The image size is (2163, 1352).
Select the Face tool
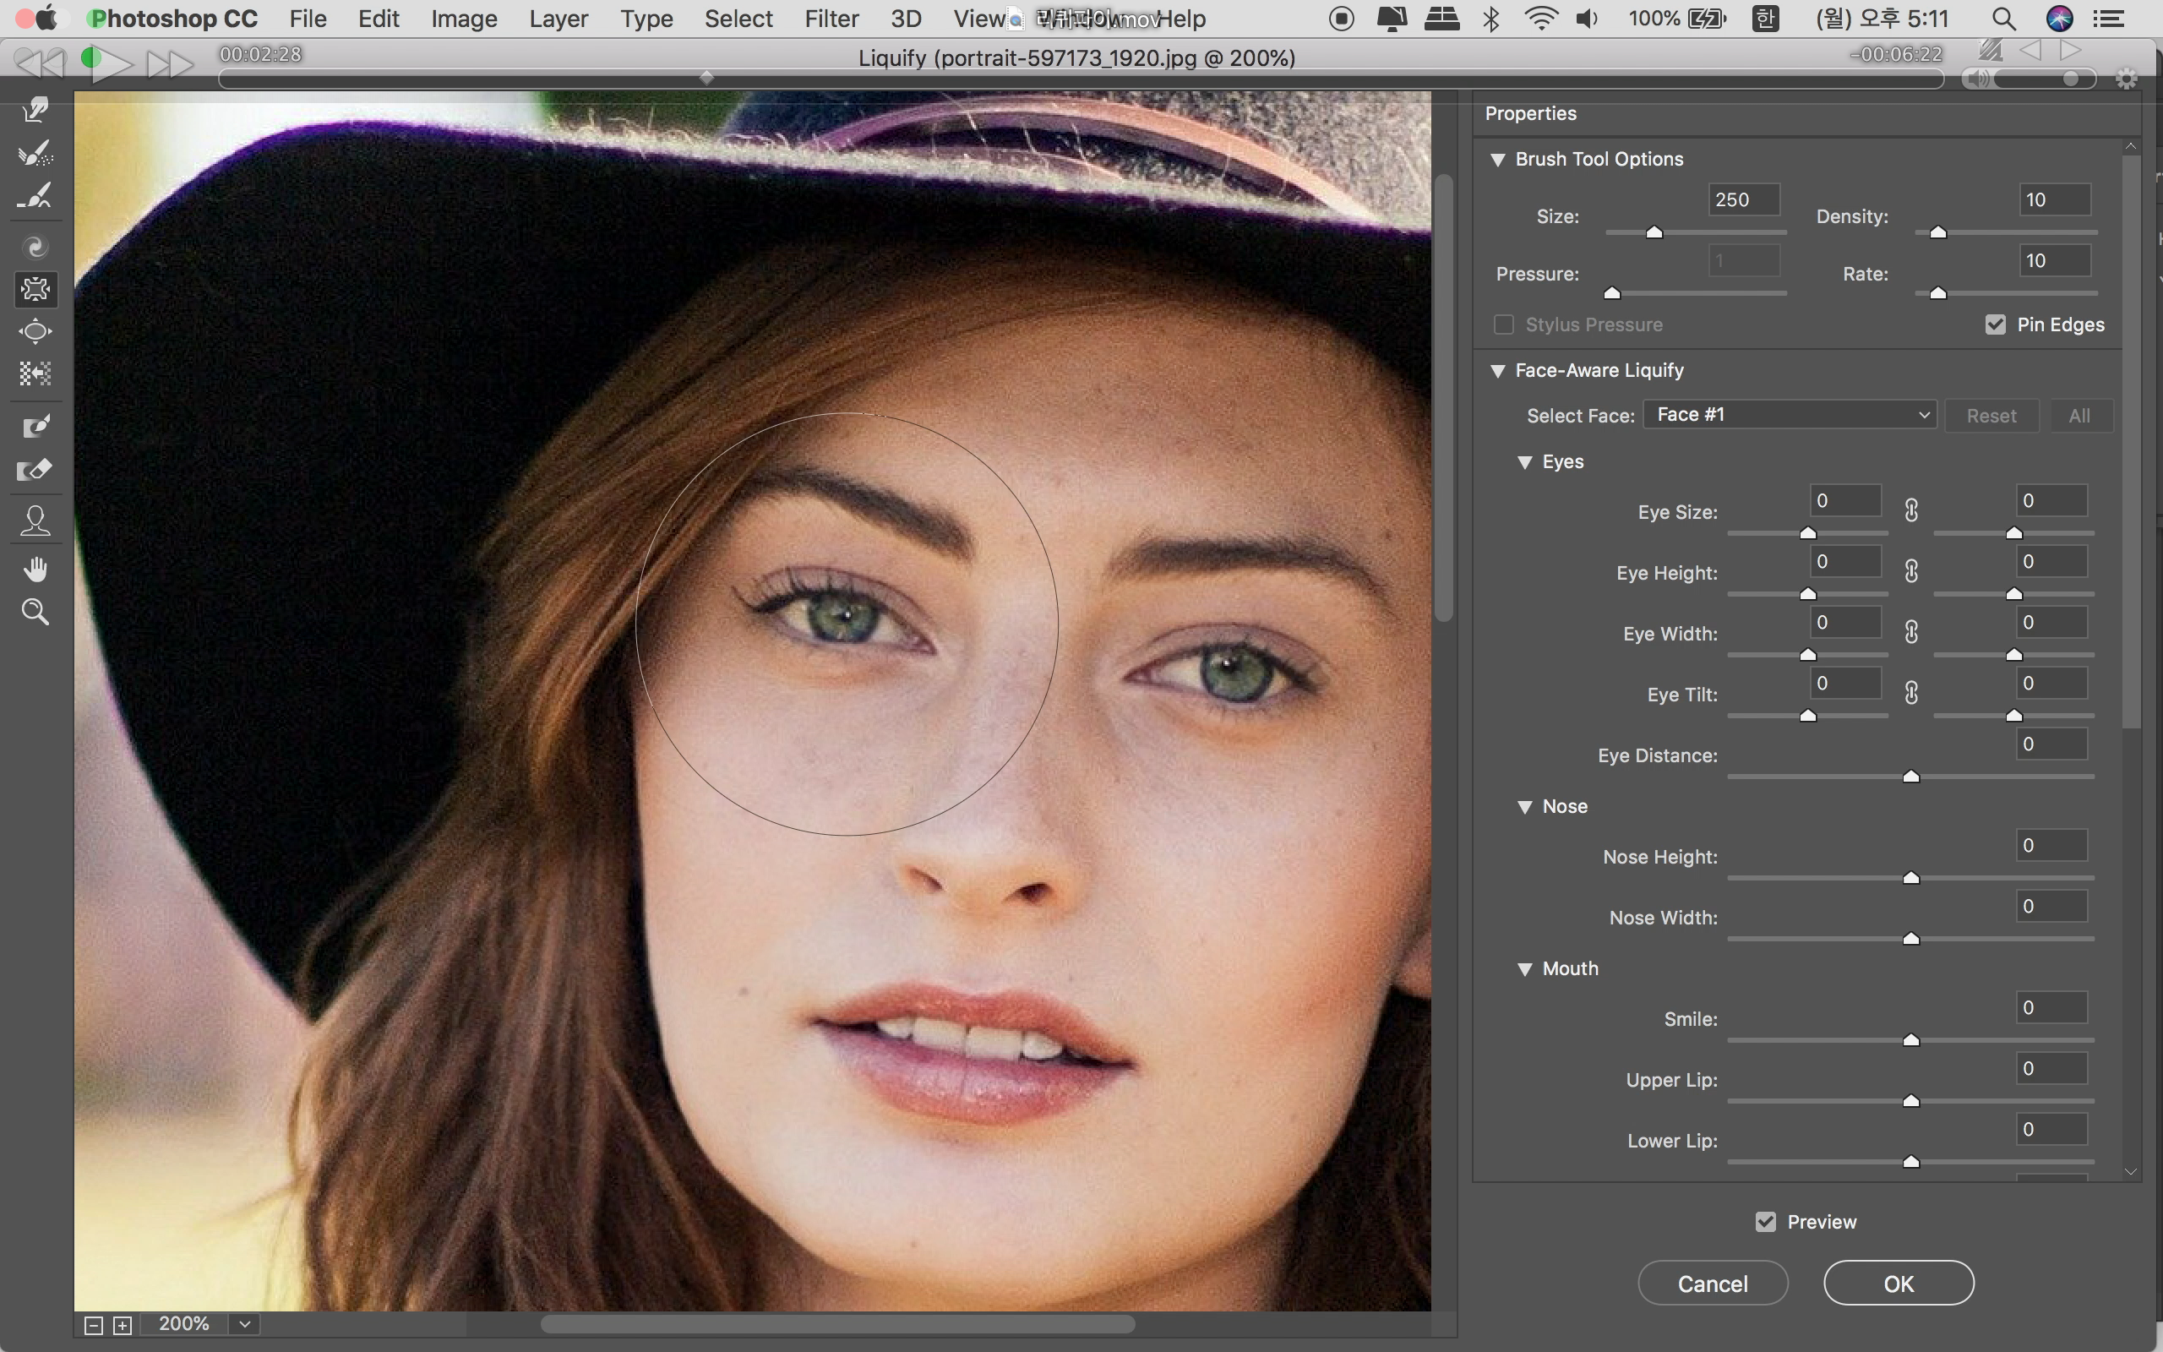tap(35, 521)
